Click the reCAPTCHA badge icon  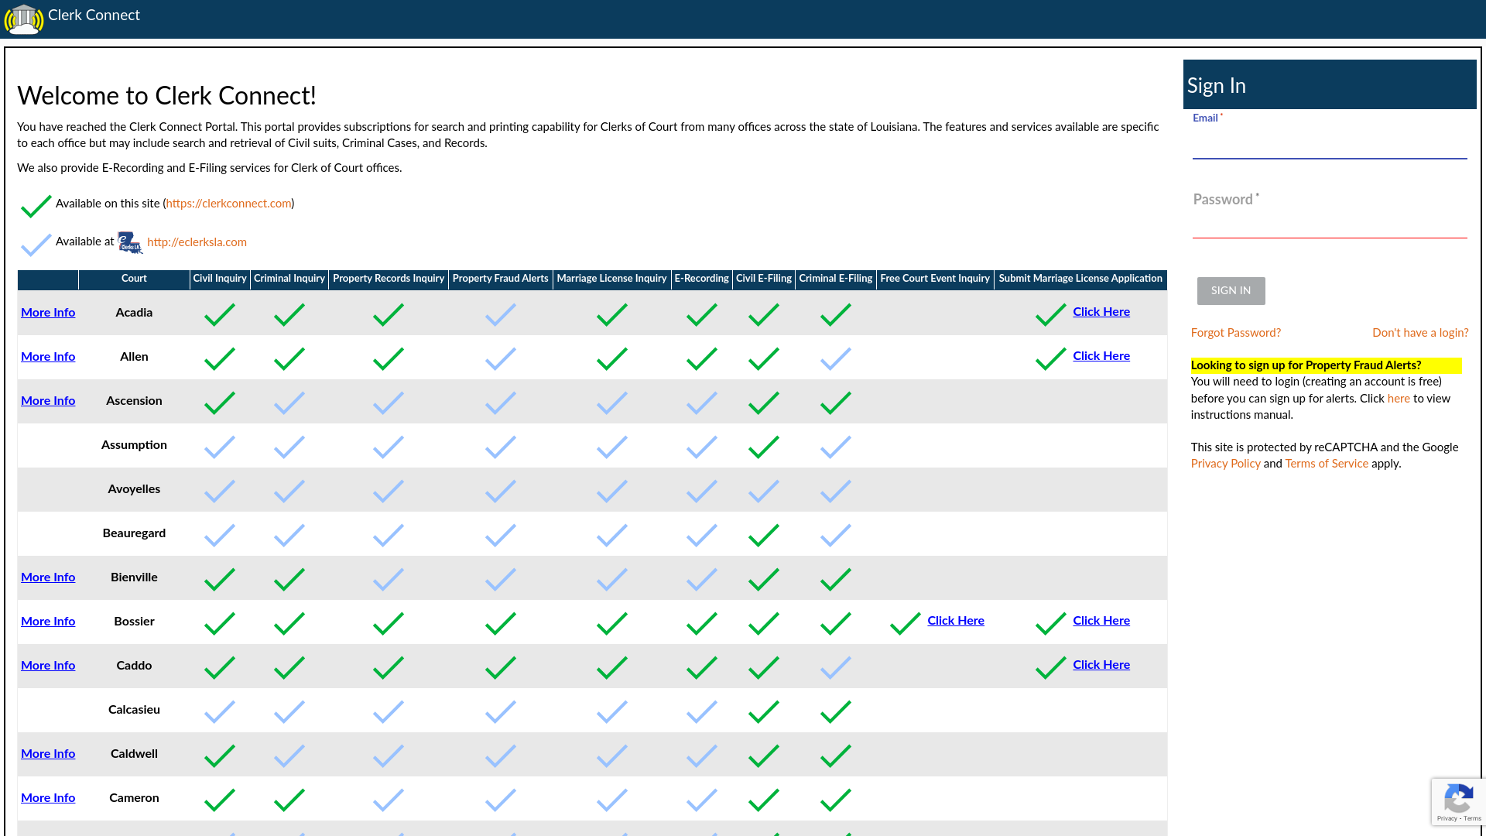pos(1459,799)
